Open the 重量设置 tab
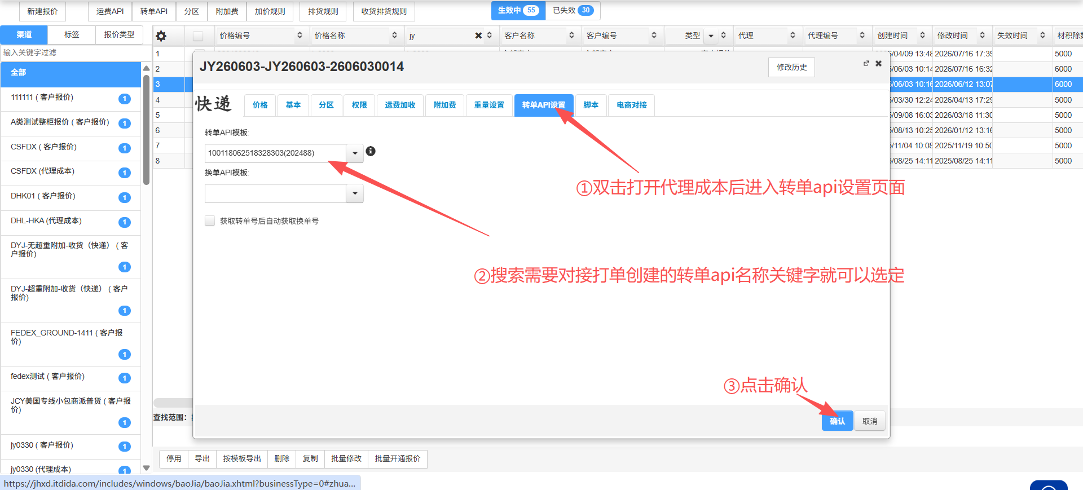 pyautogui.click(x=489, y=105)
